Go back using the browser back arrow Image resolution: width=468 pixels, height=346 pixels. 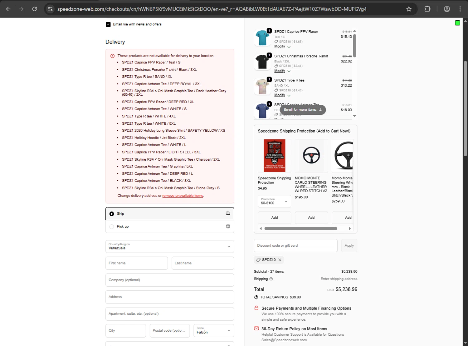coord(8,9)
